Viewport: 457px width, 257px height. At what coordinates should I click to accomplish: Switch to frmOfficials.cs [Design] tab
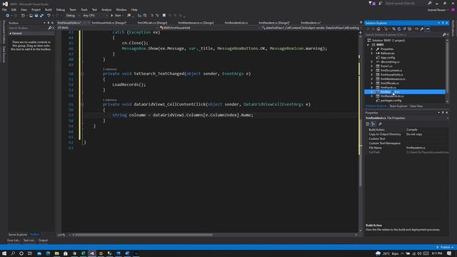click(x=152, y=23)
